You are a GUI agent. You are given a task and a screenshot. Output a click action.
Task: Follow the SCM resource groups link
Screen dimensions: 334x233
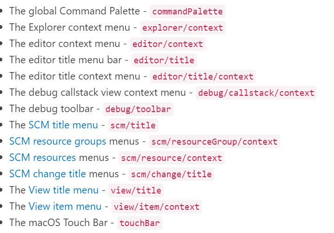point(58,141)
